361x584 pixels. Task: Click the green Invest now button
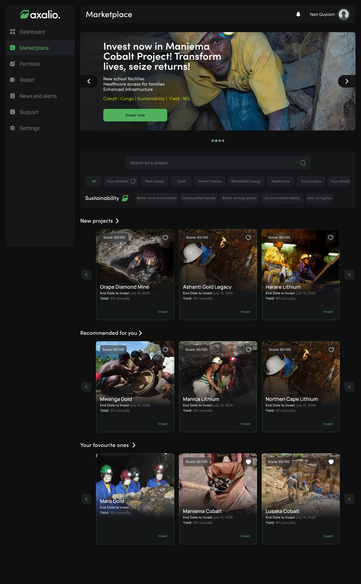(x=135, y=115)
